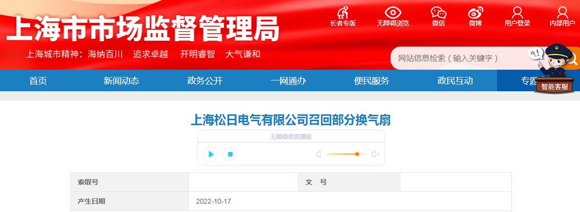The image size is (580, 212).
Task: Go to the 首页 menu item
Action: coord(38,80)
